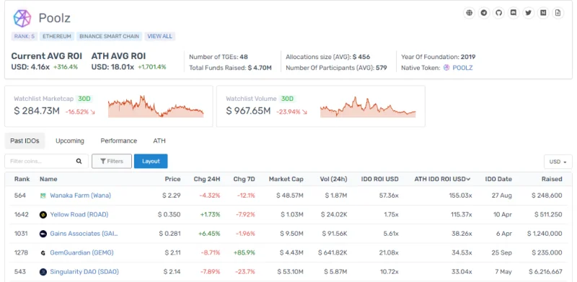Open the ATH tab
Image resolution: width=577 pixels, height=282 pixels.
click(159, 141)
